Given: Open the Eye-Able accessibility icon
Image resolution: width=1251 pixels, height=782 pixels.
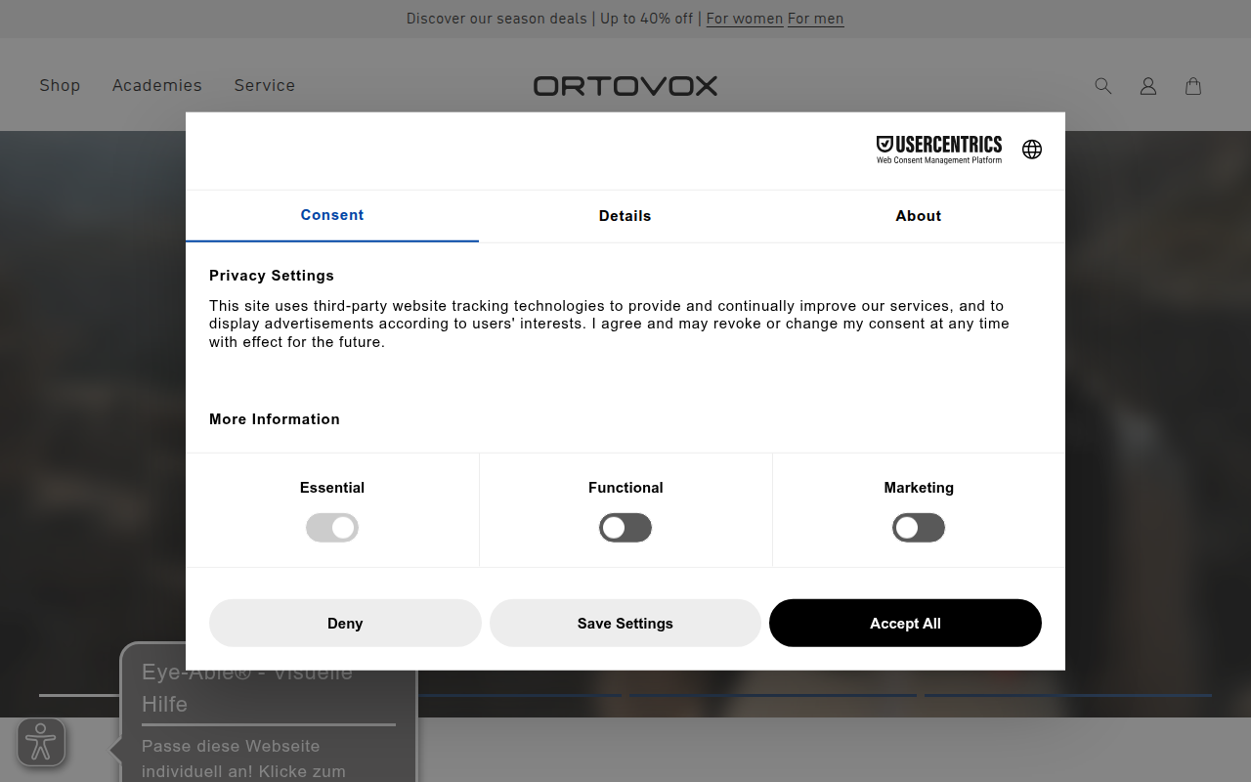Looking at the screenshot, I should tap(41, 742).
